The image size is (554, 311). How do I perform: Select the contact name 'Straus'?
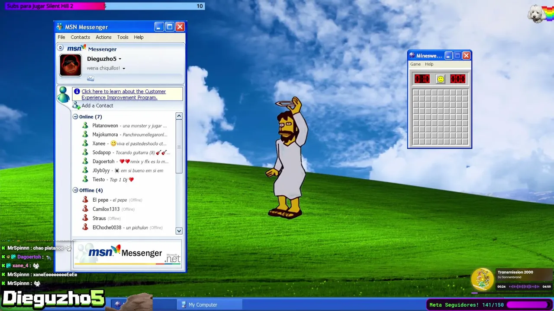coord(99,218)
